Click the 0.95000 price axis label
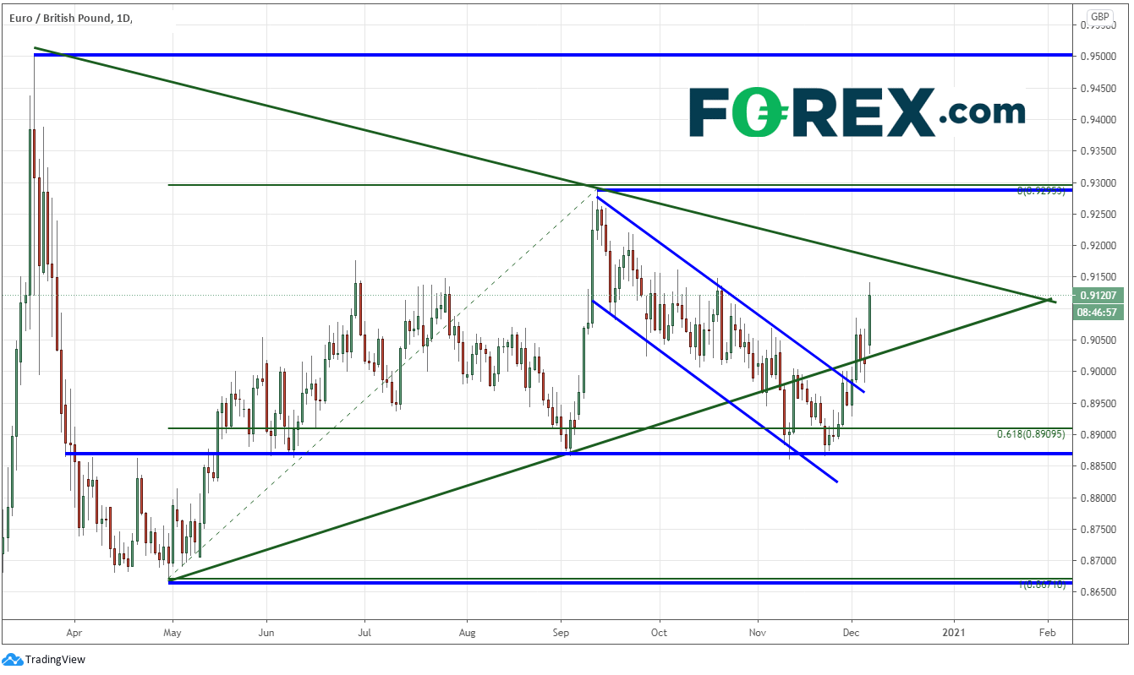 (x=1097, y=57)
